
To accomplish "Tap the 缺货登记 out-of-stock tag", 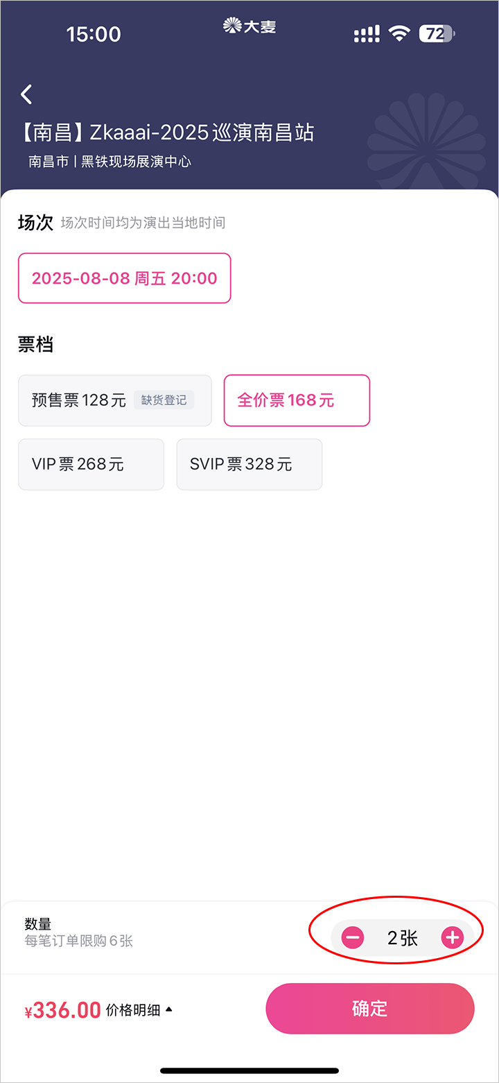I will click(164, 400).
